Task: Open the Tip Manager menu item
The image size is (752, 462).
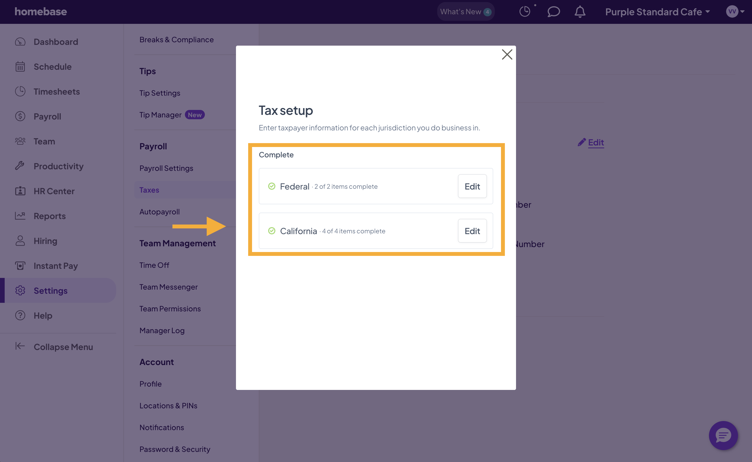Action: point(161,115)
